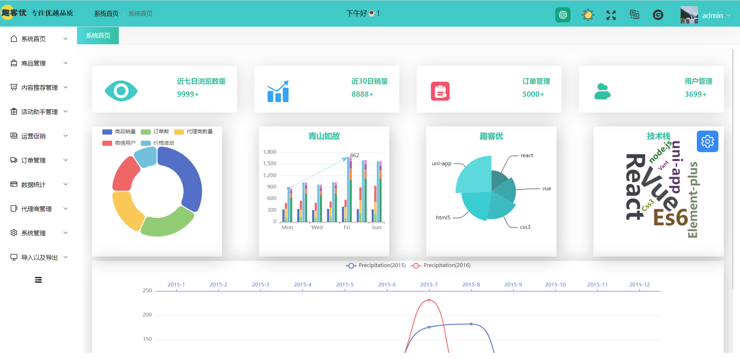Click the user icon on 用户管理 card
Viewport: 740px width, 359px height.
click(602, 91)
